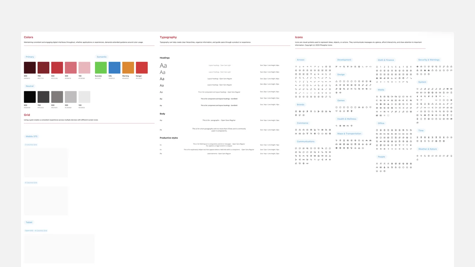
Task: Select the funnel icon in the Commerce group
Action: [x=307, y=133]
